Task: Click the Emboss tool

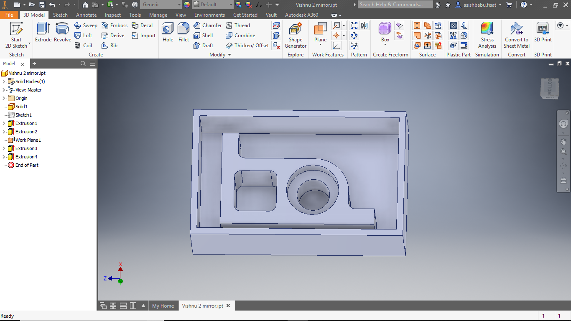Action: tap(115, 25)
